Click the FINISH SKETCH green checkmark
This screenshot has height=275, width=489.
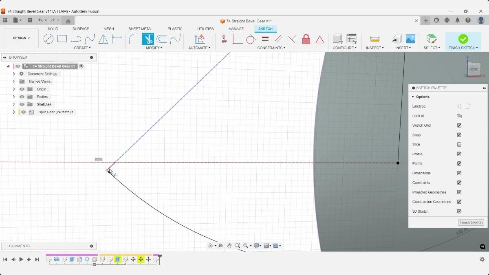tap(463, 39)
